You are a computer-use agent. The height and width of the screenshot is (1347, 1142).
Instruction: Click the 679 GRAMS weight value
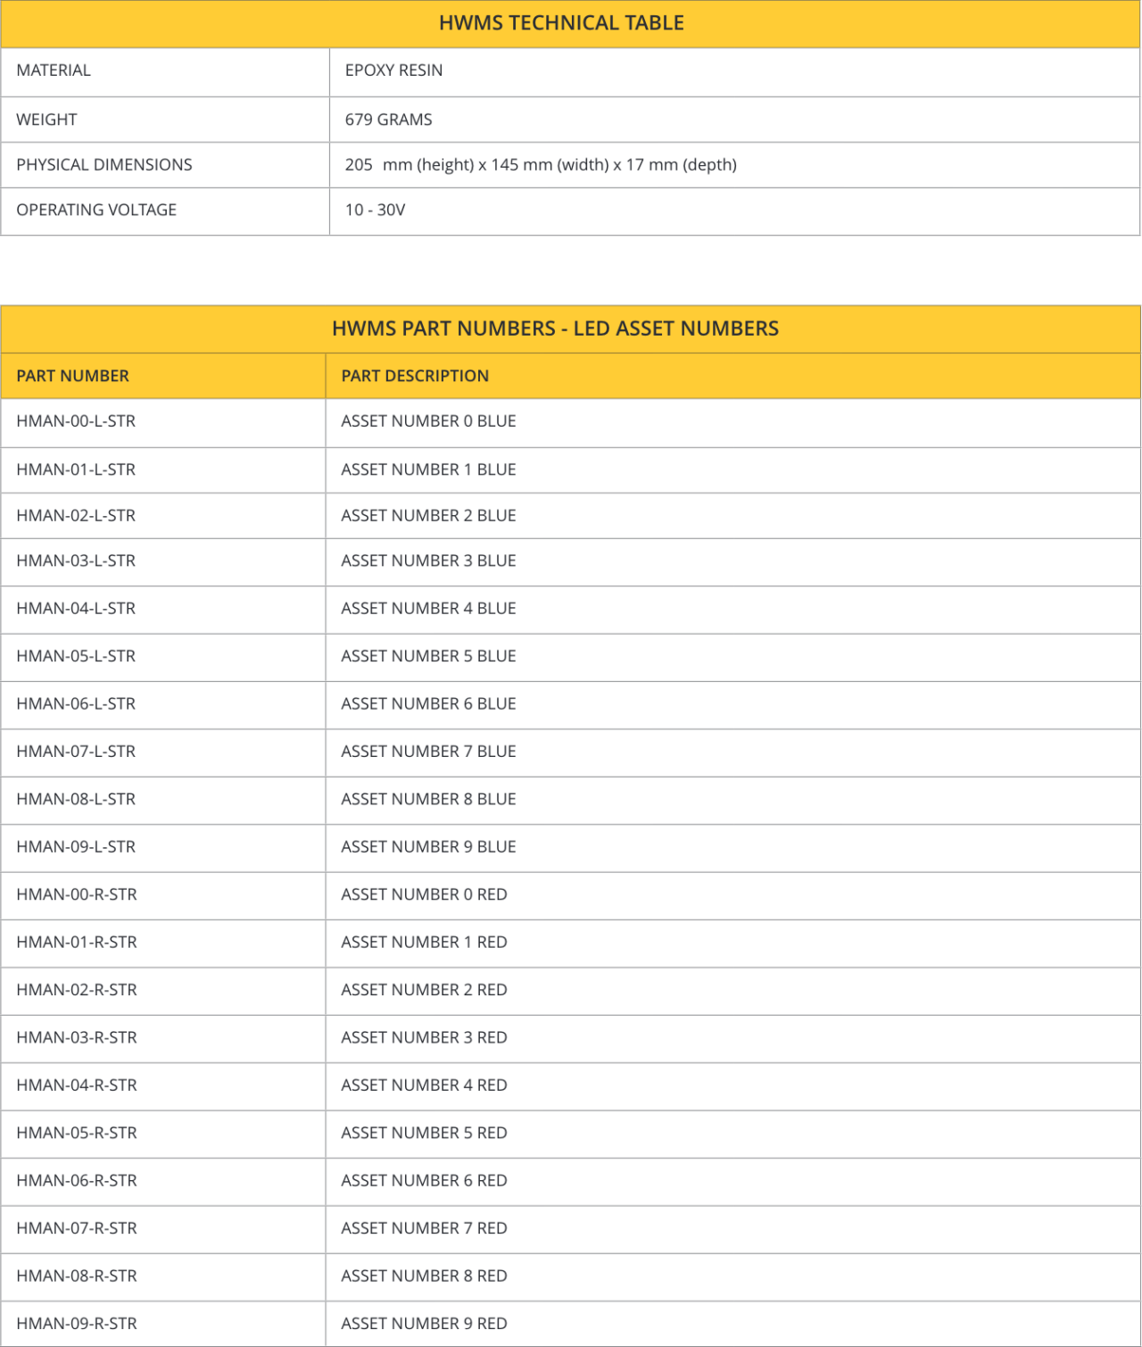point(388,120)
